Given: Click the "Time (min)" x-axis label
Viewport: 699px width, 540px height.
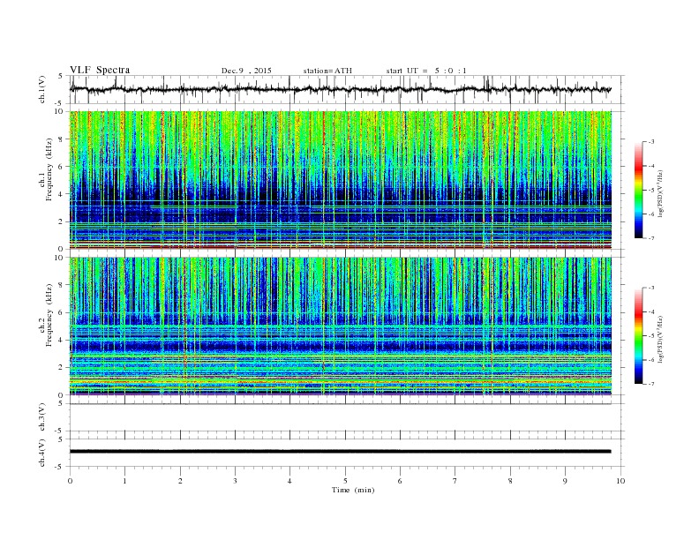Looking at the screenshot, I should point(353,490).
